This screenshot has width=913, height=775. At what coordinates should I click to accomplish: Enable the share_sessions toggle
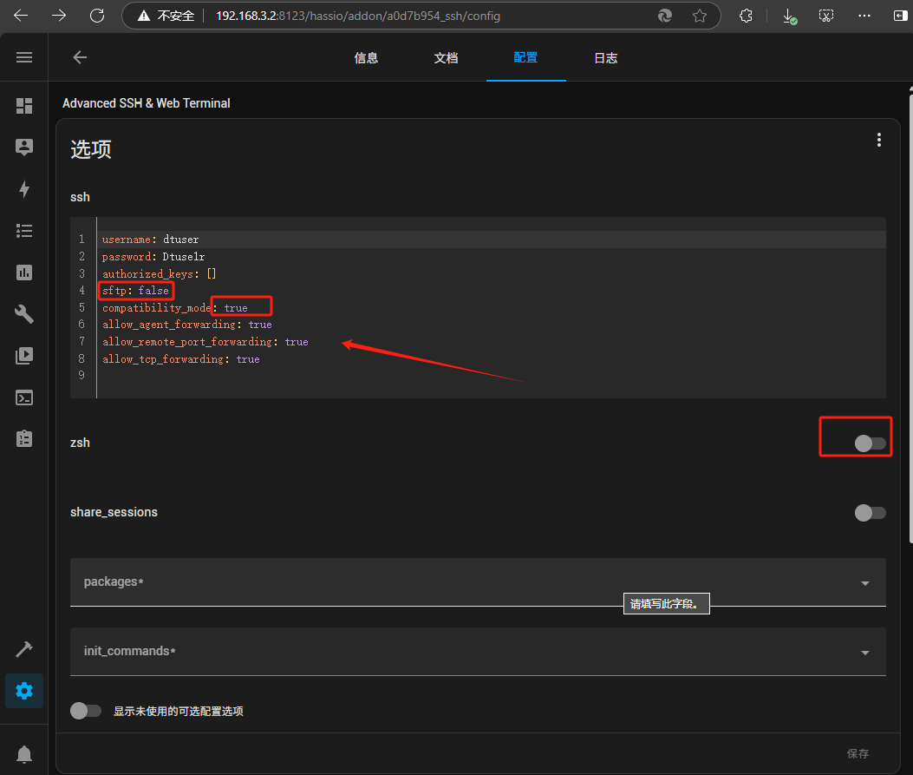[x=870, y=513]
